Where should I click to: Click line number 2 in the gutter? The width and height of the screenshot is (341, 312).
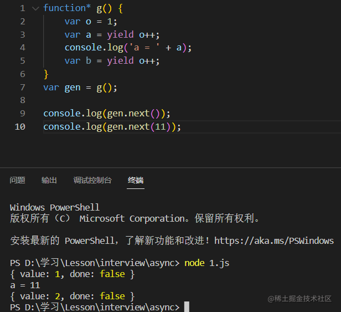click(23, 22)
